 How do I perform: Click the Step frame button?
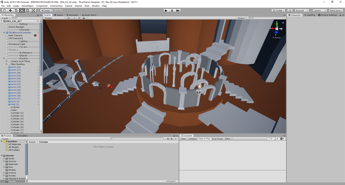[178, 10]
